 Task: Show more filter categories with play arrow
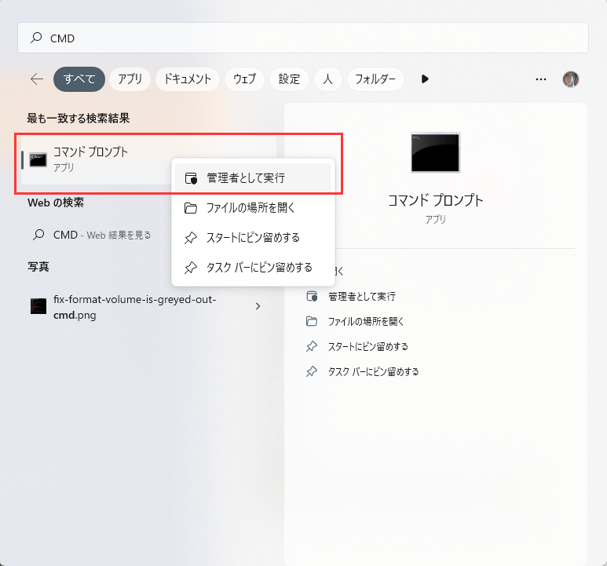[425, 79]
